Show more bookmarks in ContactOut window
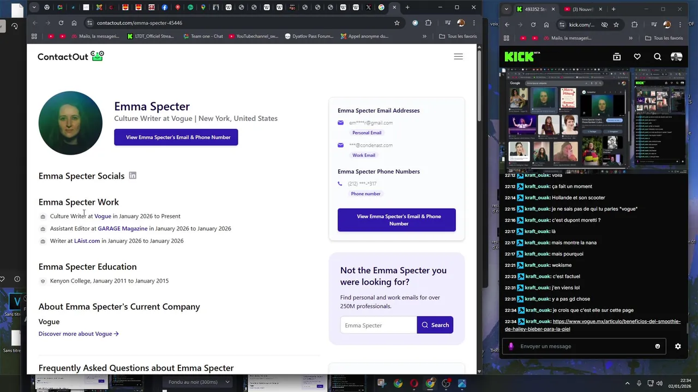This screenshot has width=698, height=392. 424,36
